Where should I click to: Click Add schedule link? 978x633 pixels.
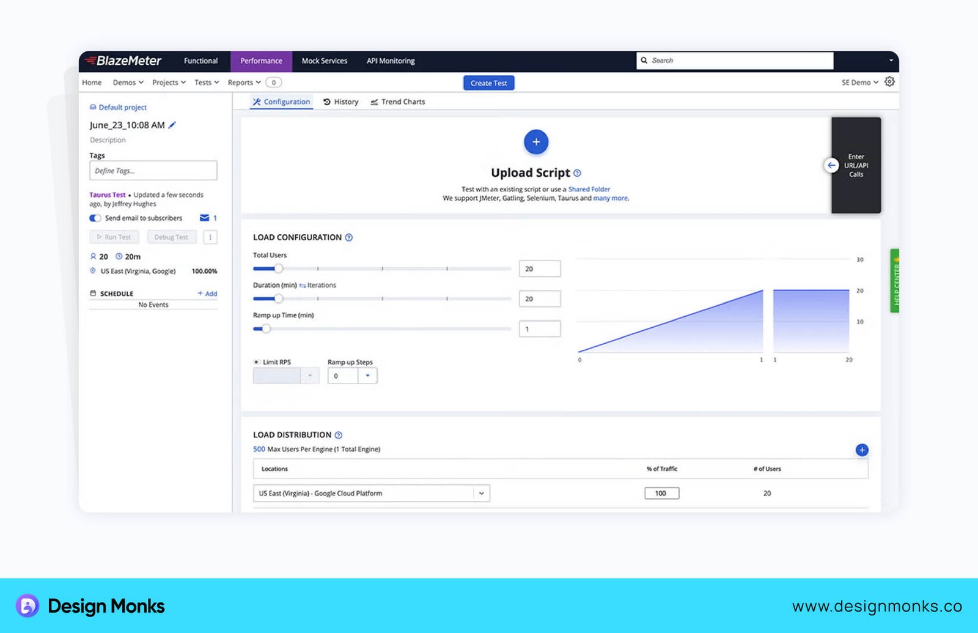tap(207, 294)
